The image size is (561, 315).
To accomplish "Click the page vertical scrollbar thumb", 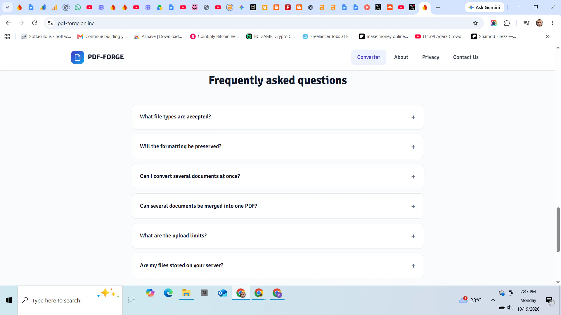I will coord(558,230).
